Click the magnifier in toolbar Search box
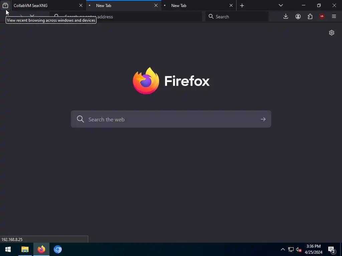Viewport: 342px width, 256px height. (211, 17)
